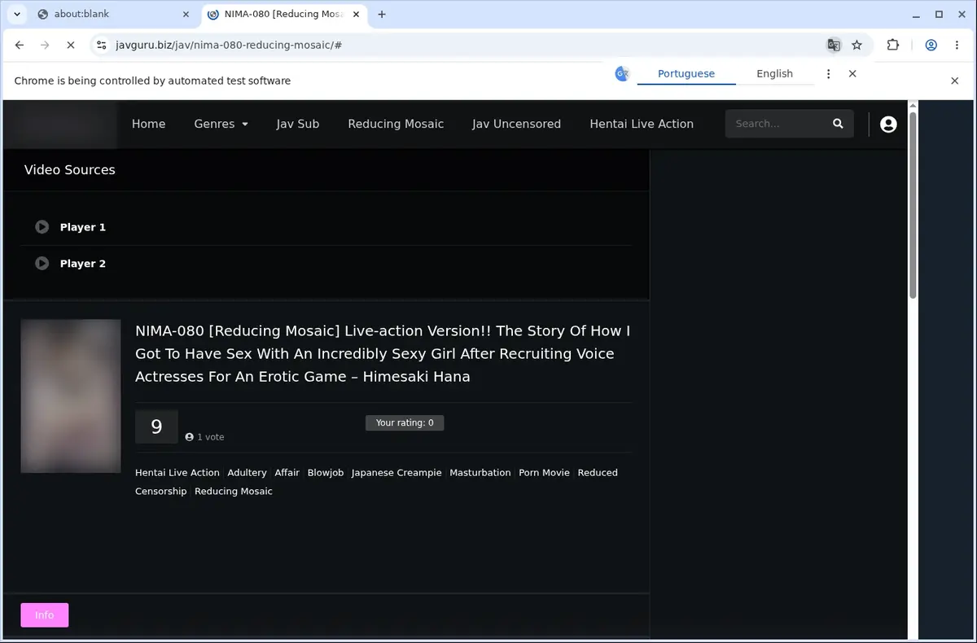Viewport: 977px width, 643px height.
Task: Close the about:blank tab
Action: [x=186, y=14]
